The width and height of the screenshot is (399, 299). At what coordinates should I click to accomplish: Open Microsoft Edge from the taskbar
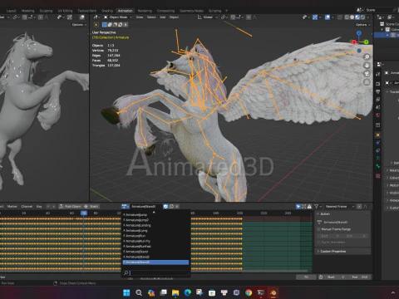(188, 292)
